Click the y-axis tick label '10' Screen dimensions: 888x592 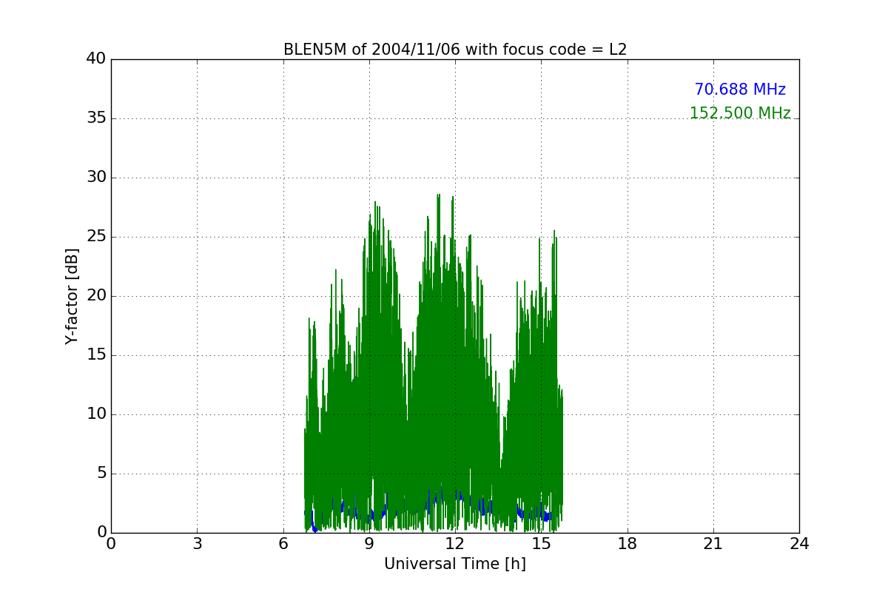[96, 414]
